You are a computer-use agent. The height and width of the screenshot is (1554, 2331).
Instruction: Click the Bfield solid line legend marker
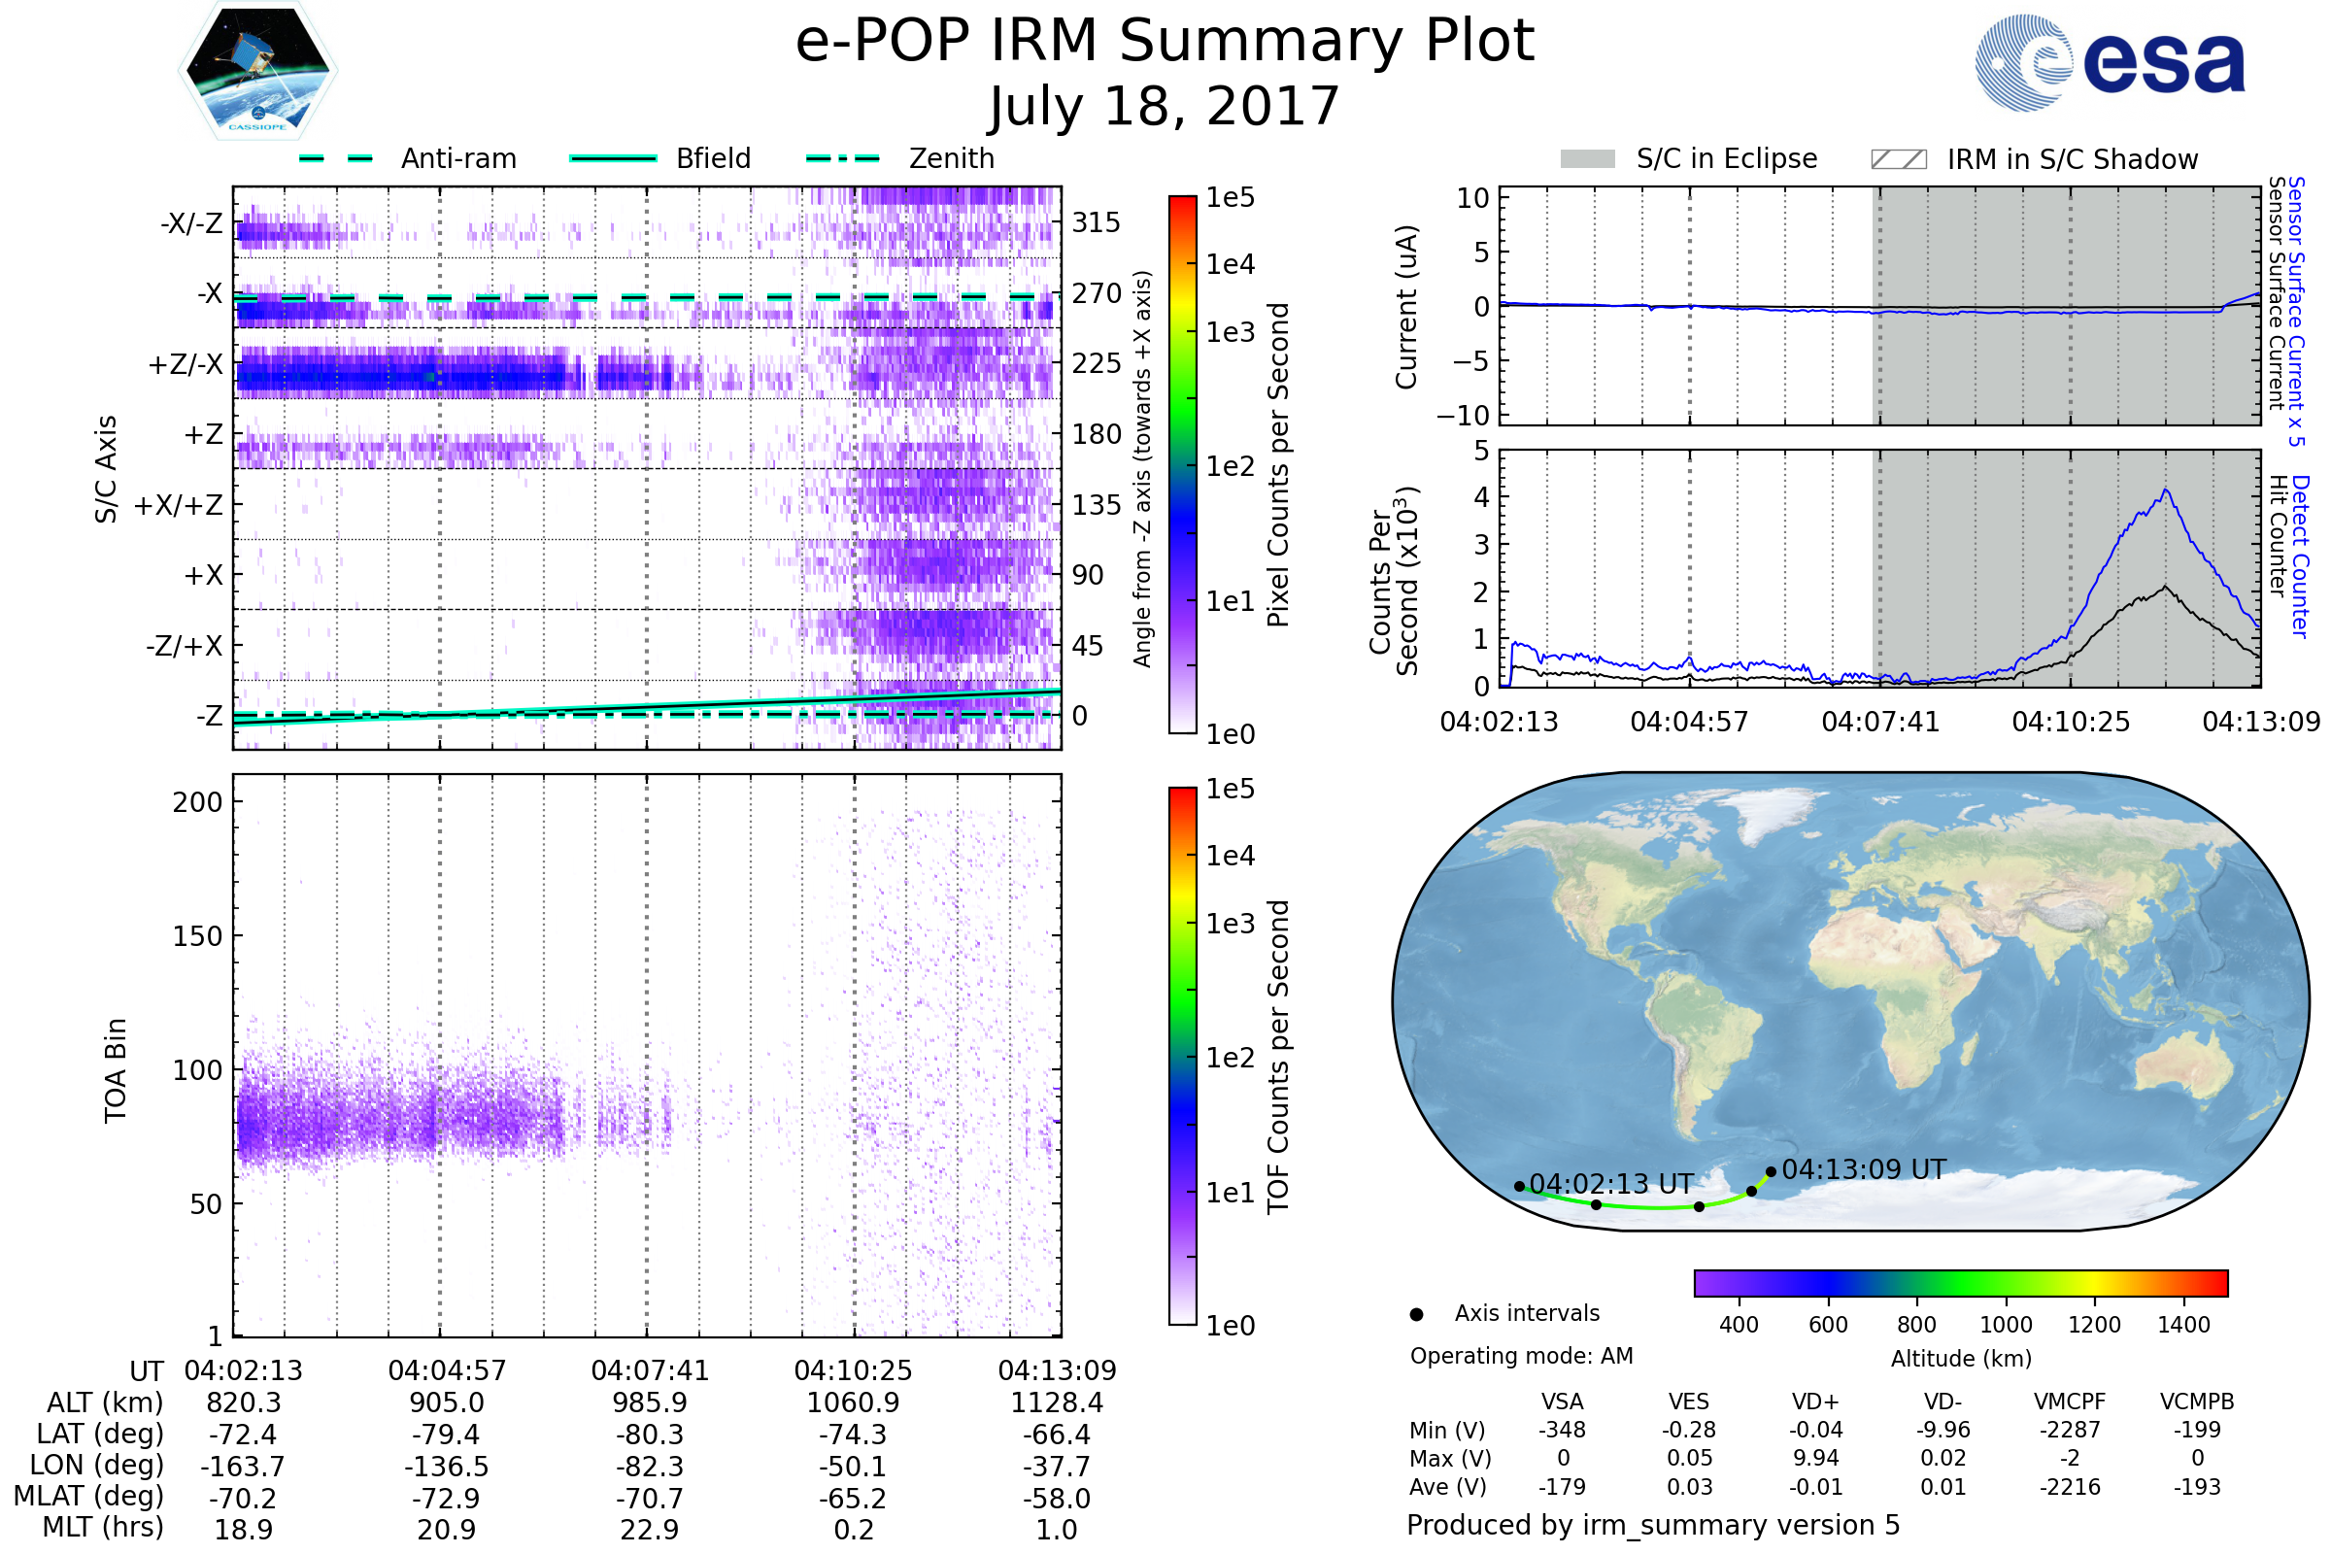pyautogui.click(x=613, y=158)
